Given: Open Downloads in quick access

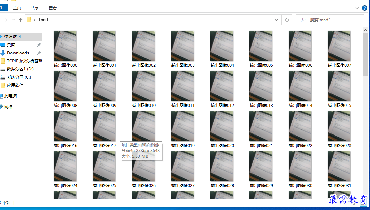Looking at the screenshot, I should point(18,53).
